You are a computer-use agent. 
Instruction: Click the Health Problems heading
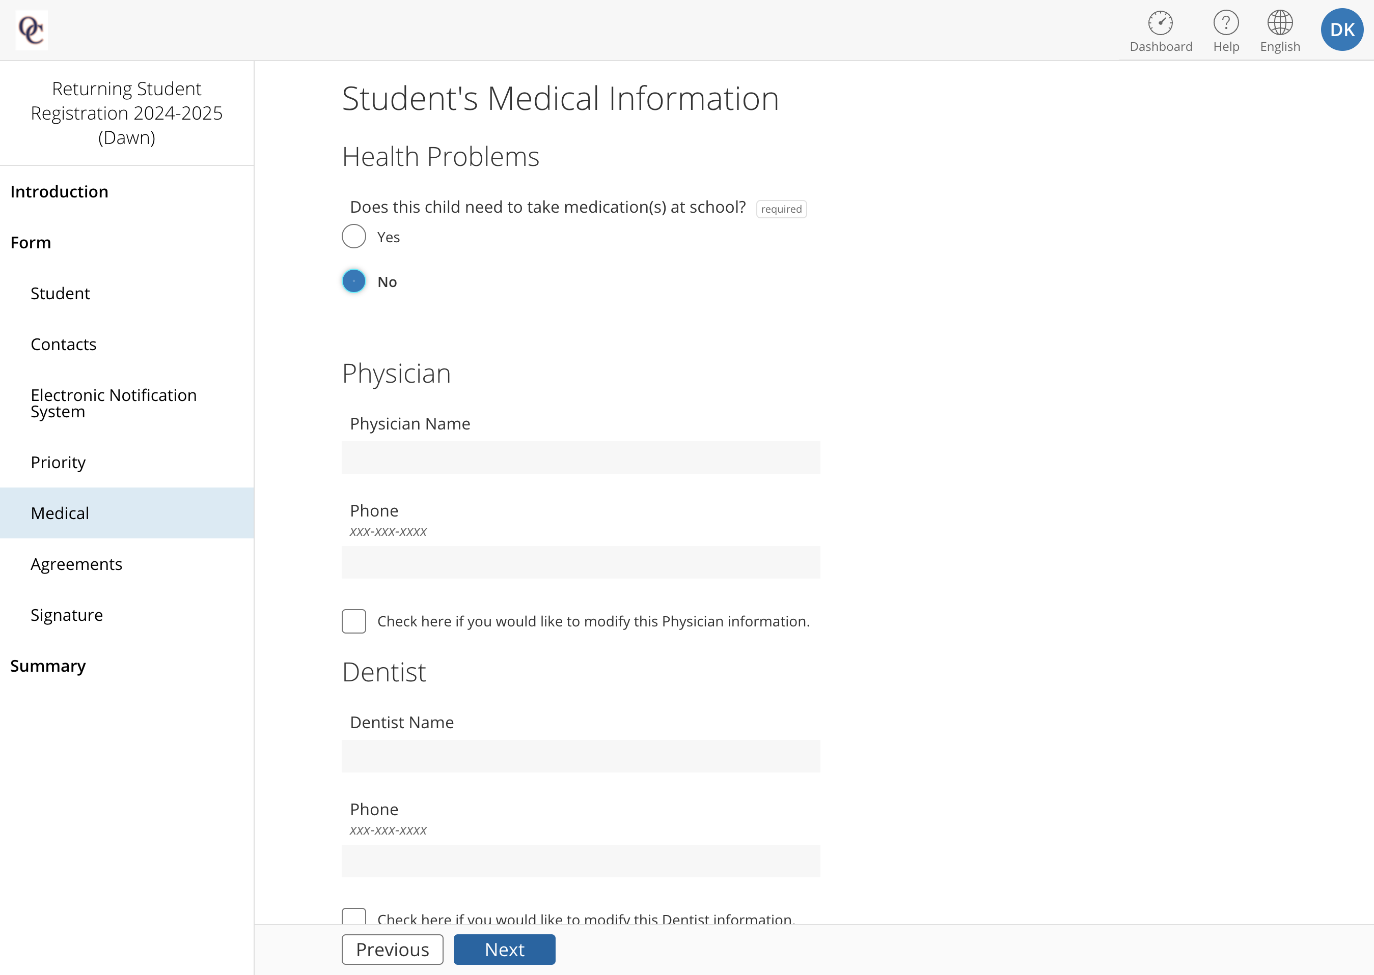(x=441, y=157)
